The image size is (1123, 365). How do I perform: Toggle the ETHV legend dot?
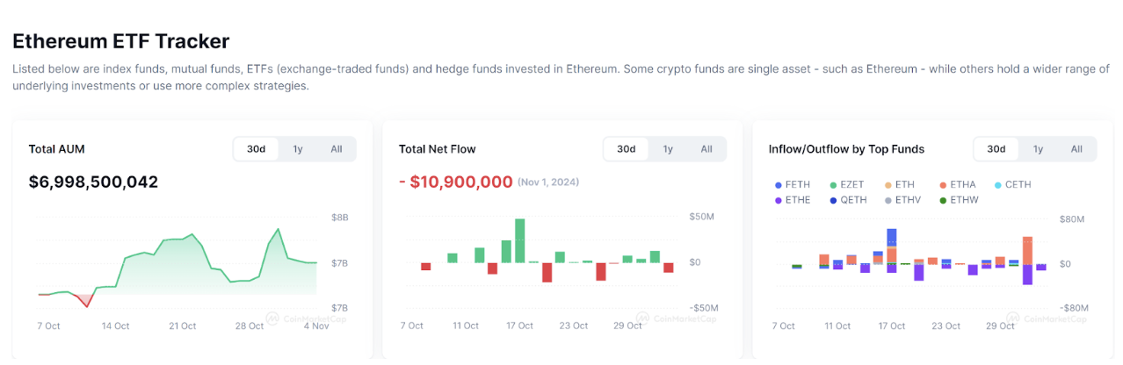[888, 200]
